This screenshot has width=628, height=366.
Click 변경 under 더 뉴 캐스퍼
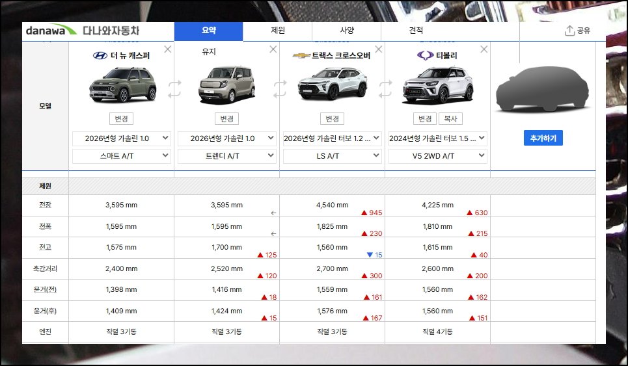pyautogui.click(x=121, y=119)
